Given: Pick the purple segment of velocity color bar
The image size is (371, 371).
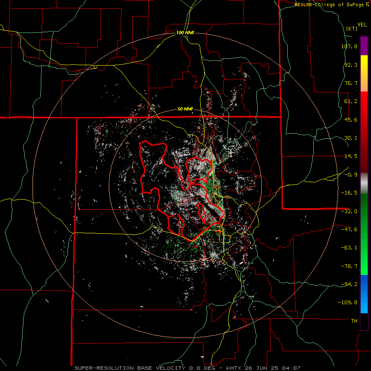Looking at the screenshot, I should (x=364, y=46).
